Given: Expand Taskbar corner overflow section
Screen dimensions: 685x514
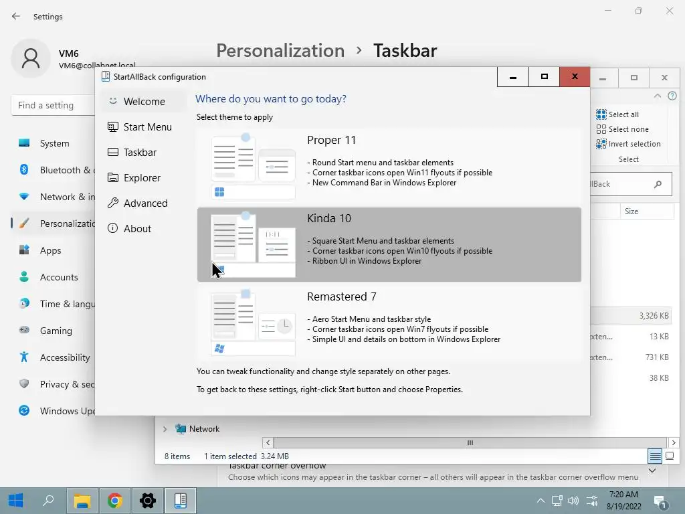Looking at the screenshot, I should 652,470.
